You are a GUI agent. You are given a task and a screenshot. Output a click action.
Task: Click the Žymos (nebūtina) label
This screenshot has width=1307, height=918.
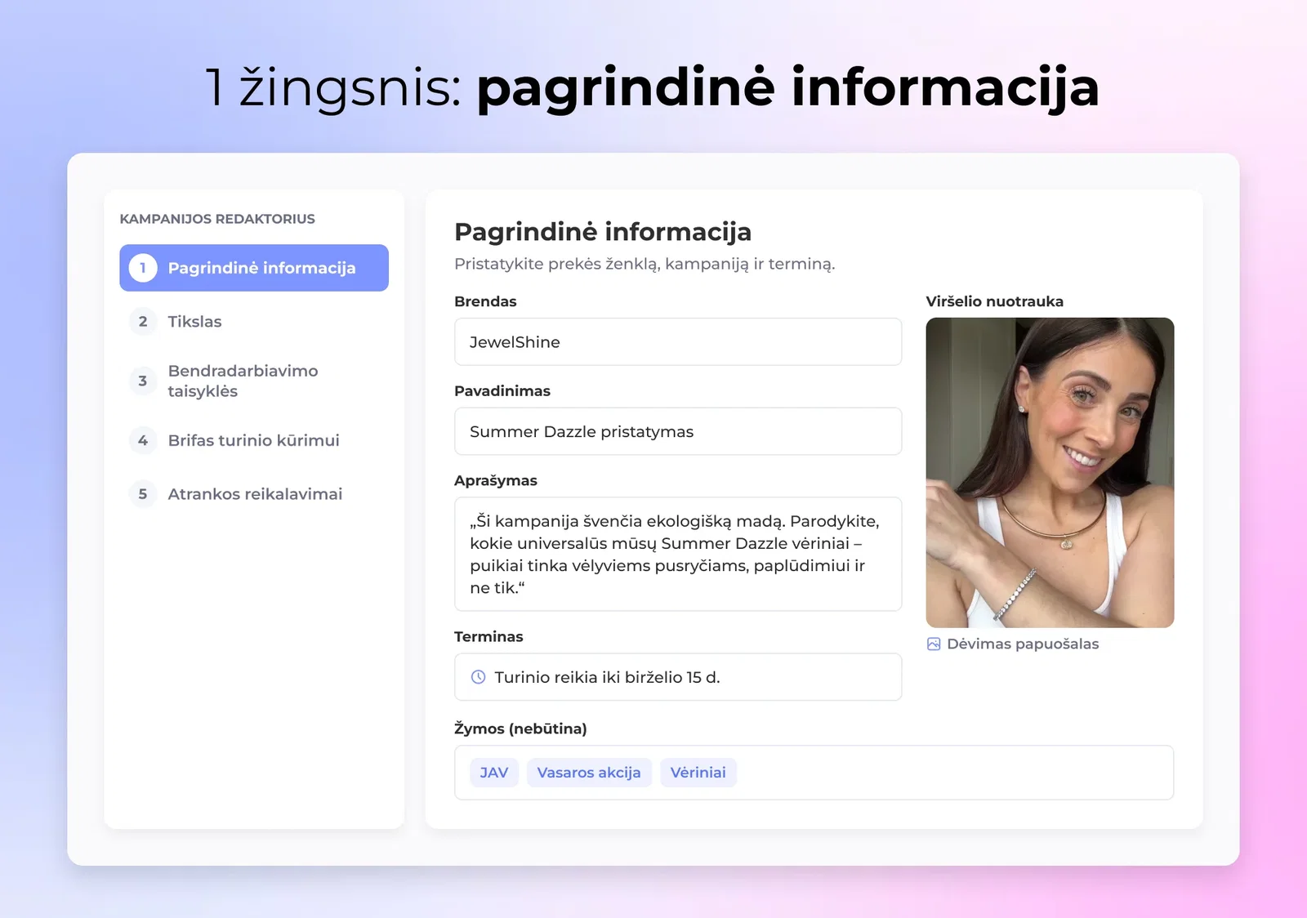[520, 729]
